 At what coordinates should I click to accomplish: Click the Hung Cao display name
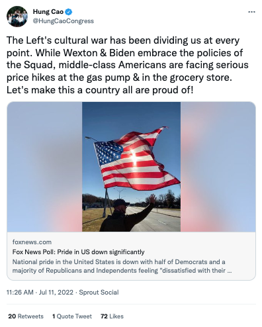[x=48, y=12]
